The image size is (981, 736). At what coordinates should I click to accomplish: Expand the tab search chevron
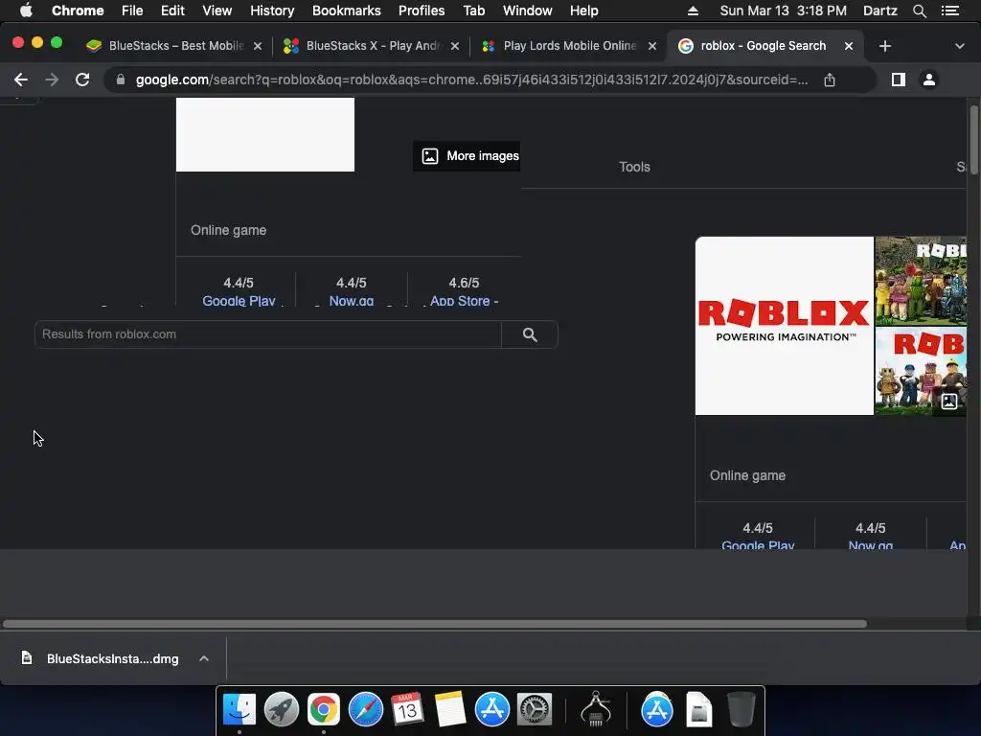960,46
